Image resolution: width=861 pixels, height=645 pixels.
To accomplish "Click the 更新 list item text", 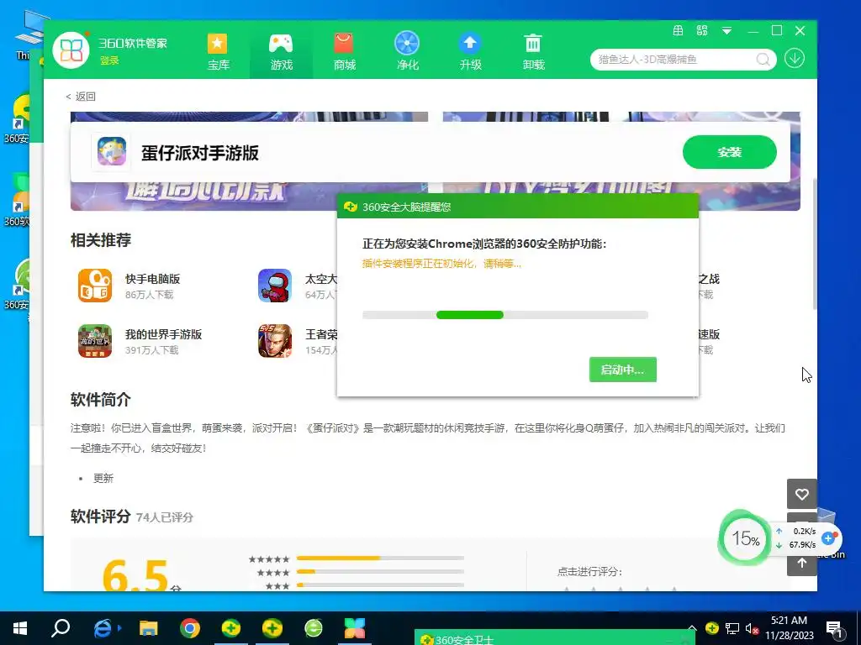I will click(x=103, y=478).
